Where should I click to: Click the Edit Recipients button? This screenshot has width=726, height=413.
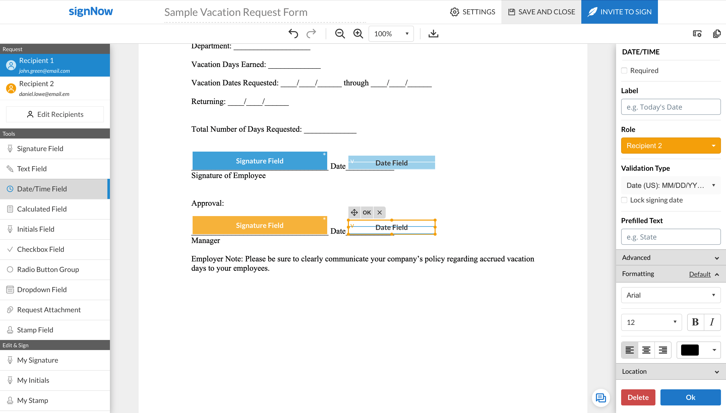pos(54,114)
